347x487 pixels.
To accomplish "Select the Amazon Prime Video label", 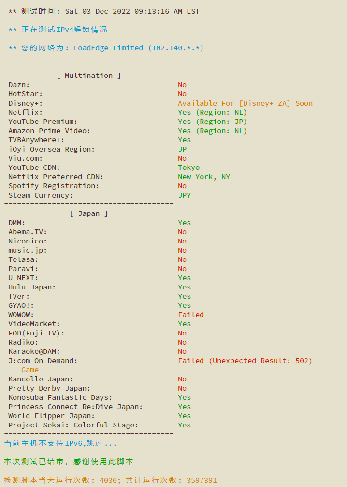I will point(49,131).
